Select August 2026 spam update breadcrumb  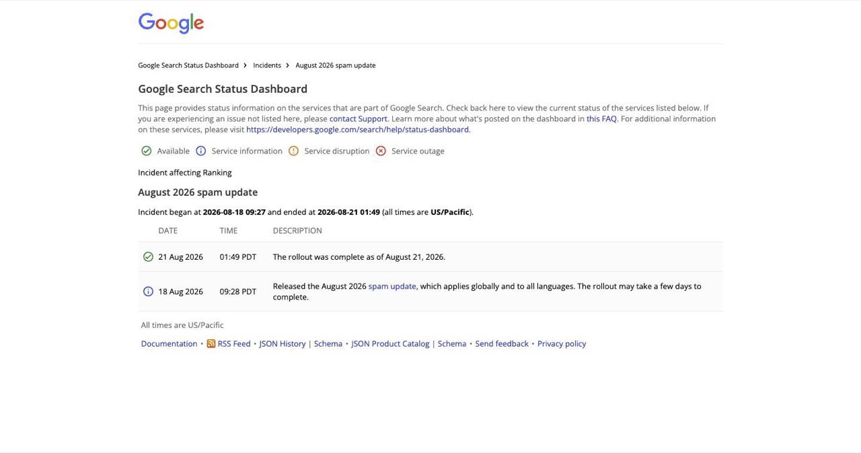point(336,65)
